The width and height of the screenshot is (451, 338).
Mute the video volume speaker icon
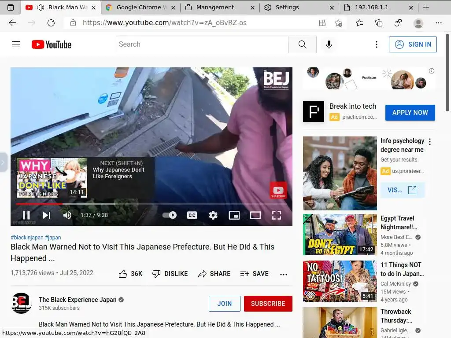click(67, 215)
